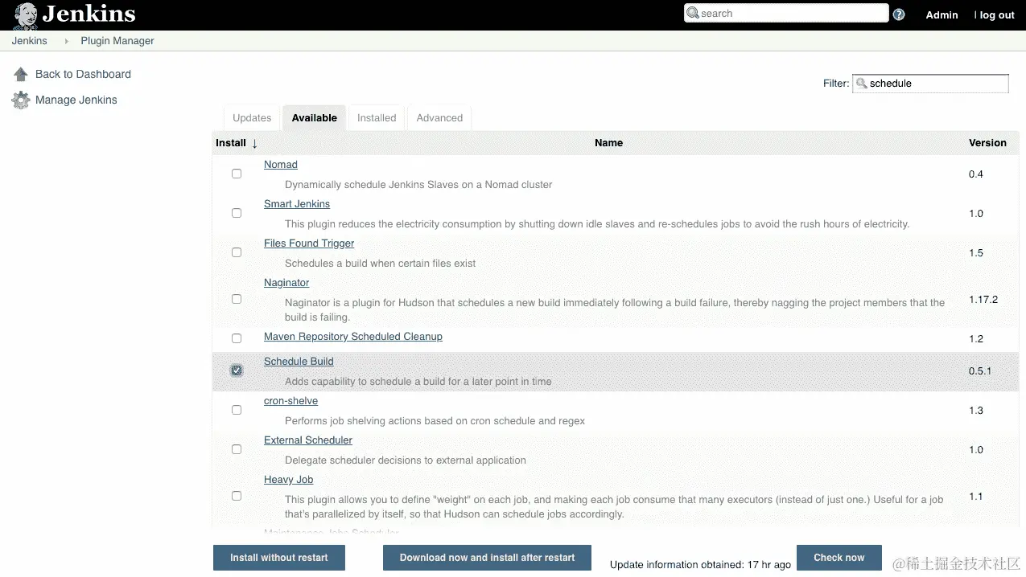The height and width of the screenshot is (577, 1026).
Task: Click Maven Repository Scheduled Cleanup version 1.2
Action: pos(976,339)
